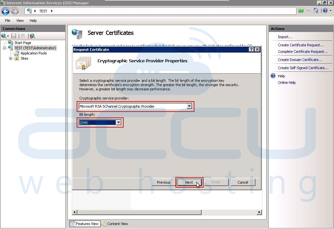Open Complete Certificate Request... action
This screenshot has width=334, height=229.
pos(303,52)
